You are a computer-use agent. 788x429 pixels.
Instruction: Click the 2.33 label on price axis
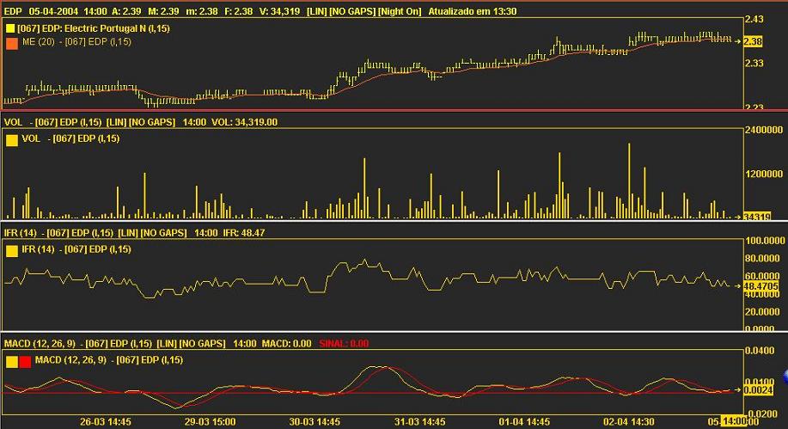coord(754,63)
